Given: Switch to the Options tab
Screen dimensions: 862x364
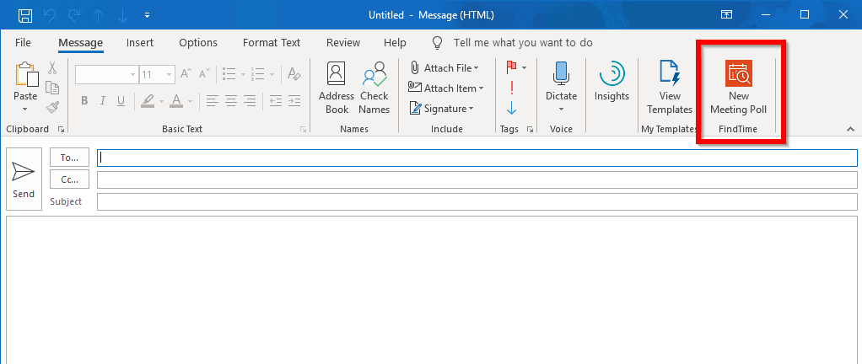Looking at the screenshot, I should pos(198,43).
